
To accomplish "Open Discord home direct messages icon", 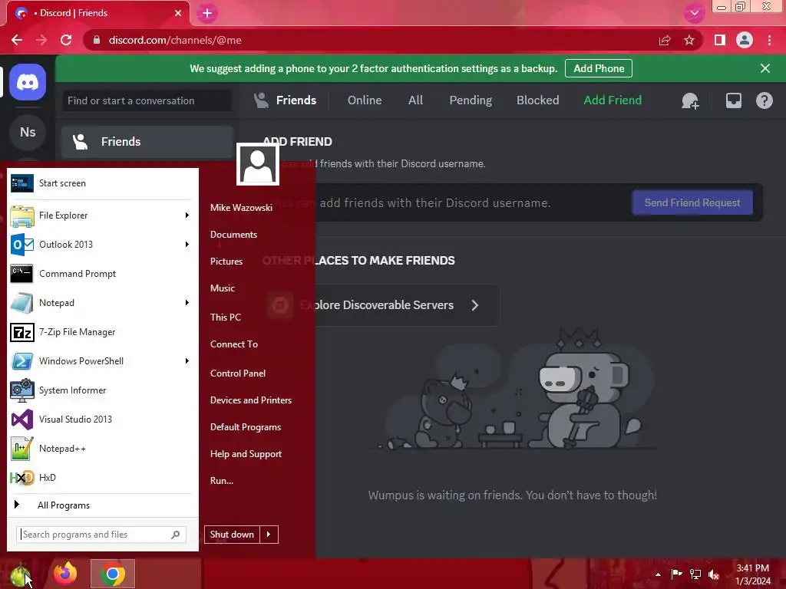I will [28, 82].
